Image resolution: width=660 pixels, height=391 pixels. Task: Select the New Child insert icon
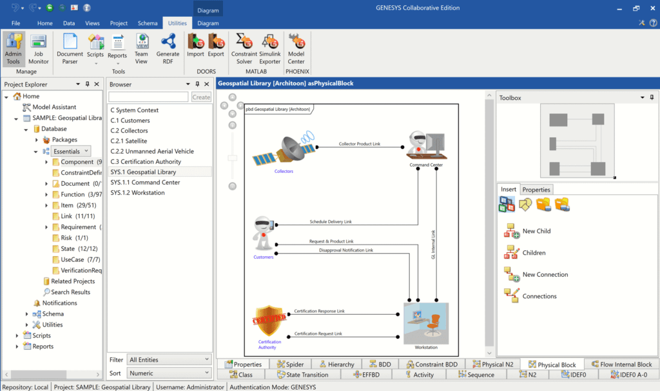[512, 230]
